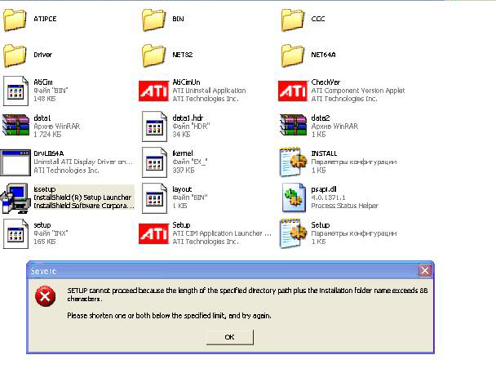This screenshot has width=496, height=386.
Task: Close the Severe error dialog
Action: coord(425,271)
